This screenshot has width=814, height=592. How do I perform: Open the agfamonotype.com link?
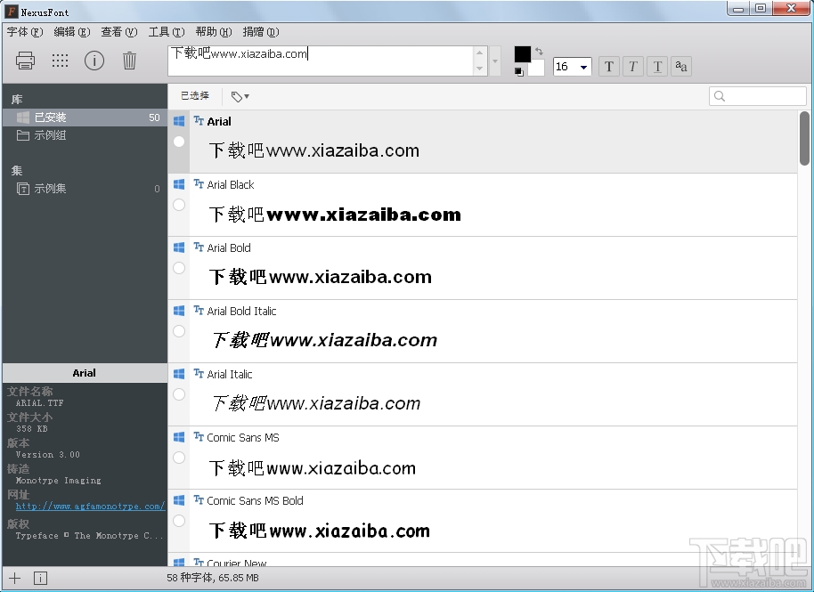point(90,507)
